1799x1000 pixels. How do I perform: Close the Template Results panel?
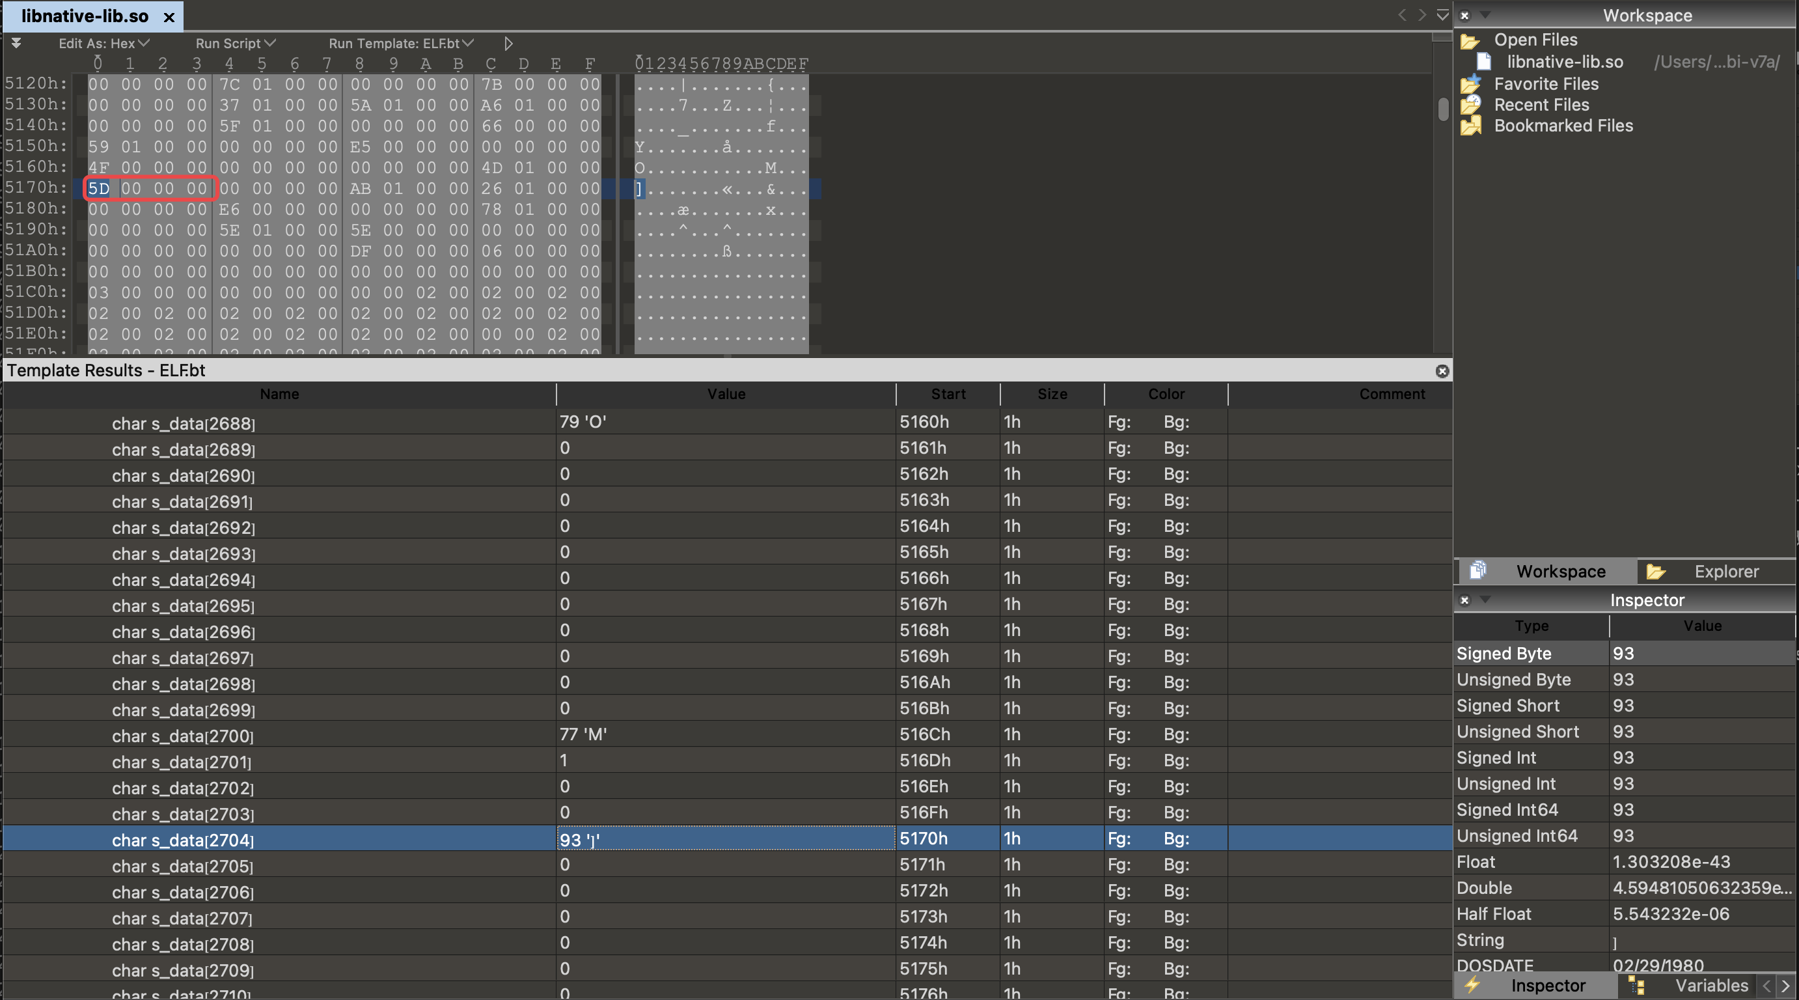(1442, 371)
